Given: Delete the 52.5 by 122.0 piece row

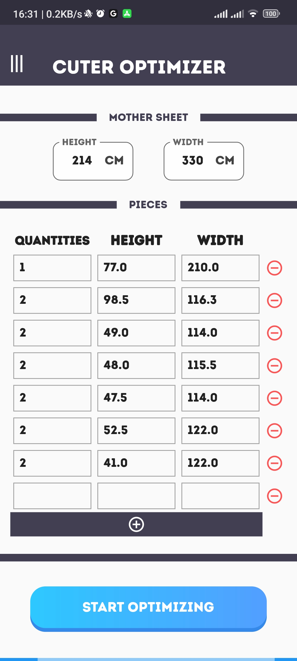Looking at the screenshot, I should (x=274, y=431).
